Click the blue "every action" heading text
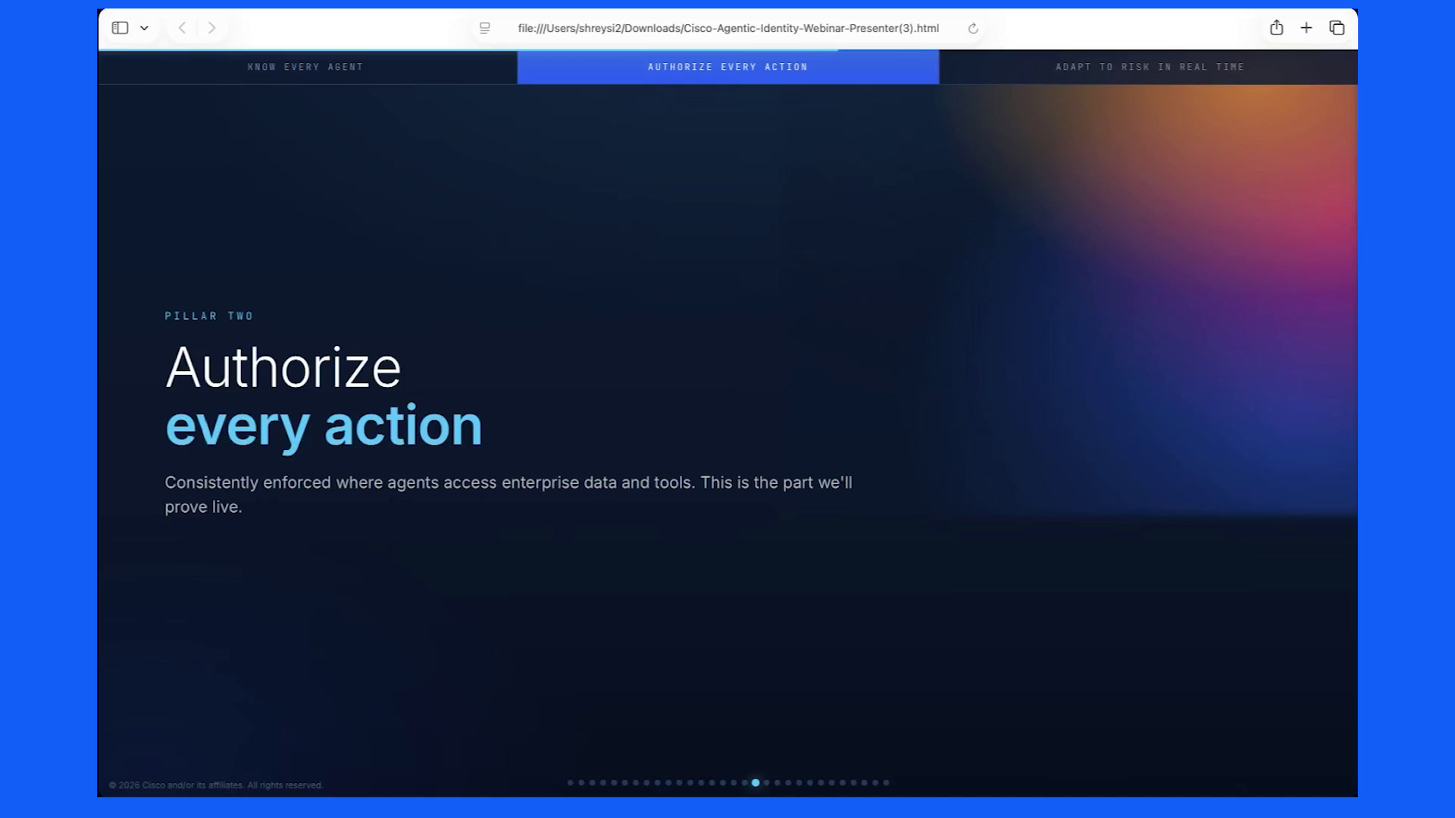This screenshot has height=818, width=1455. coord(324,426)
